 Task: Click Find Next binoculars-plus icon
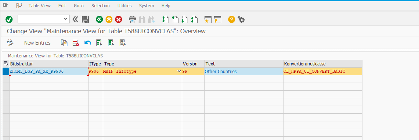click(152, 19)
